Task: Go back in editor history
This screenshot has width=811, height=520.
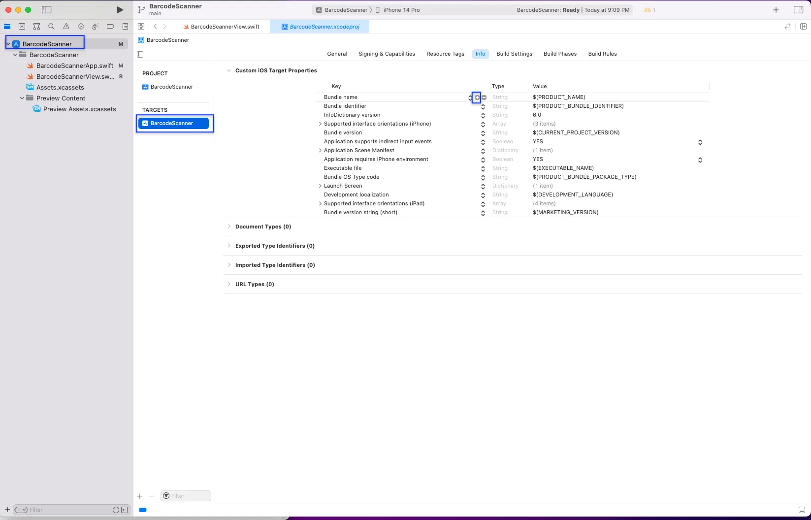Action: pos(155,27)
